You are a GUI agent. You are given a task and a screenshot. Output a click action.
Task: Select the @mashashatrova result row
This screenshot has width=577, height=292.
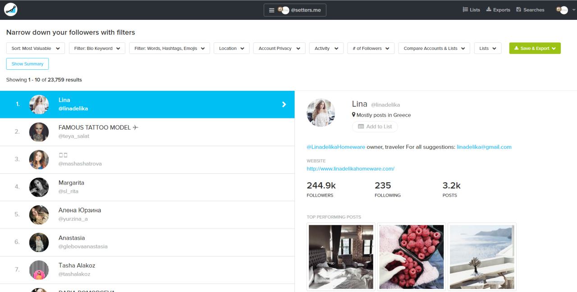[x=147, y=159]
